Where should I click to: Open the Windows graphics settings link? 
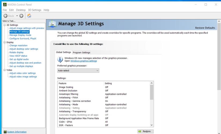tap(83, 61)
